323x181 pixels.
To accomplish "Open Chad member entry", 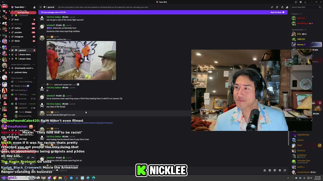I will tap(306, 145).
